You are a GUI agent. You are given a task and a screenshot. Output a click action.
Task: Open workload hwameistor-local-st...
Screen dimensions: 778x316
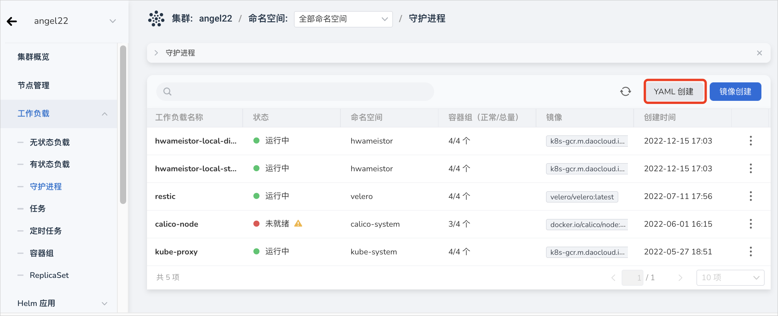point(196,169)
